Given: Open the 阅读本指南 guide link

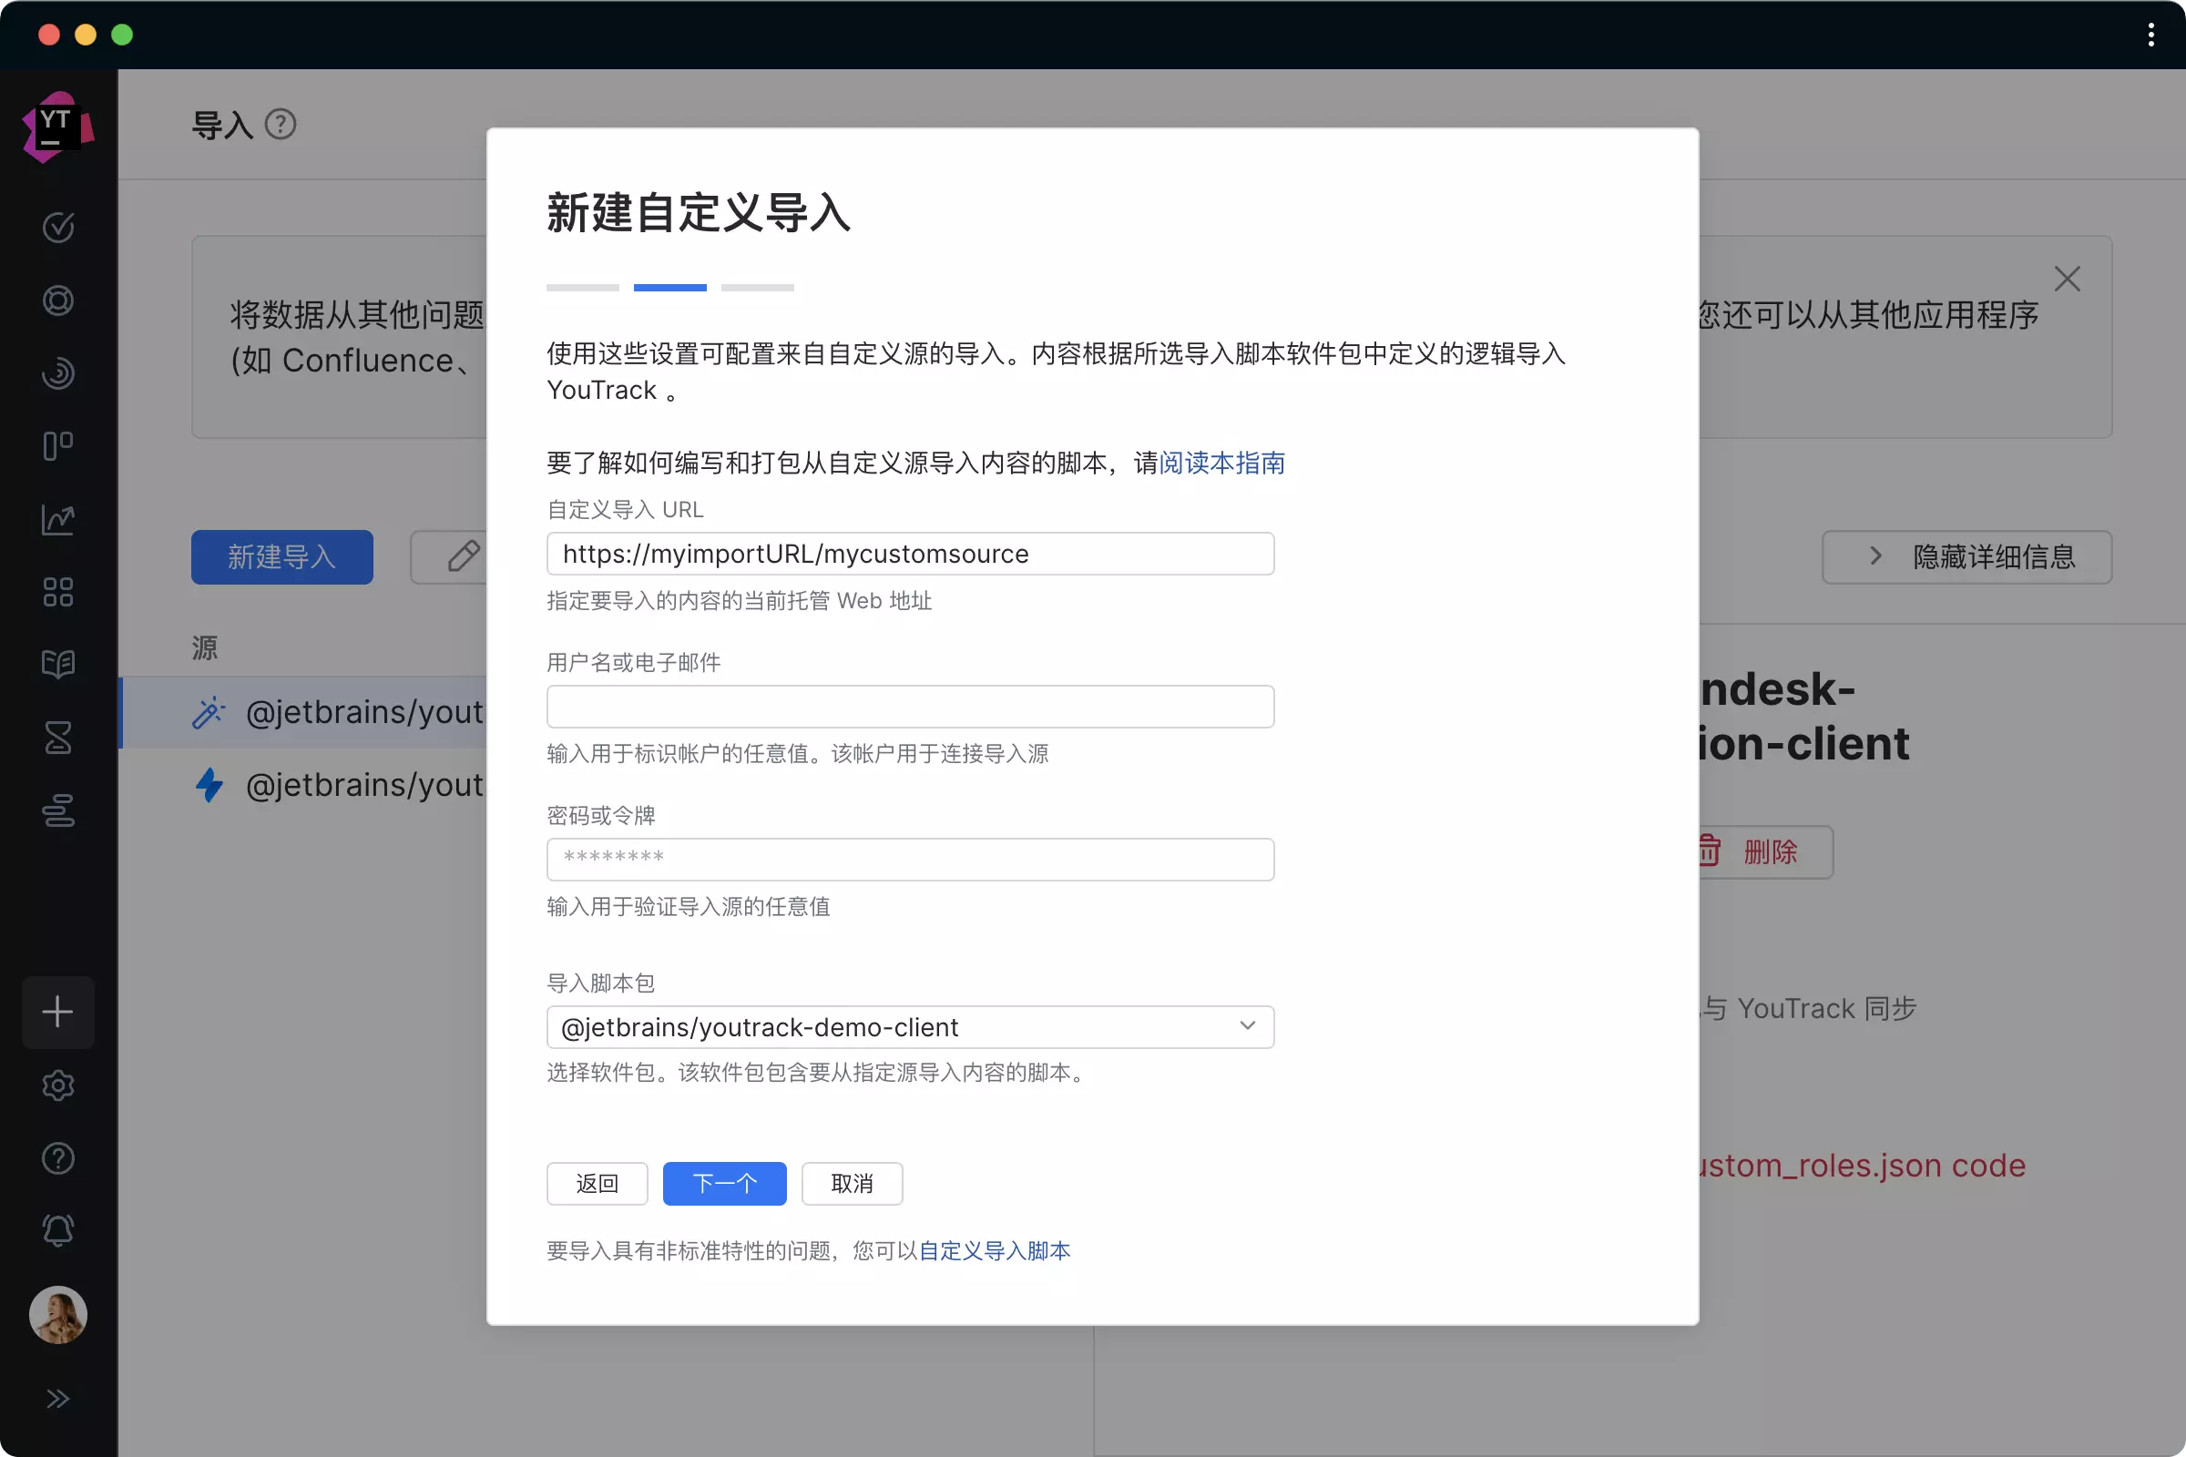Looking at the screenshot, I should pyautogui.click(x=1221, y=463).
